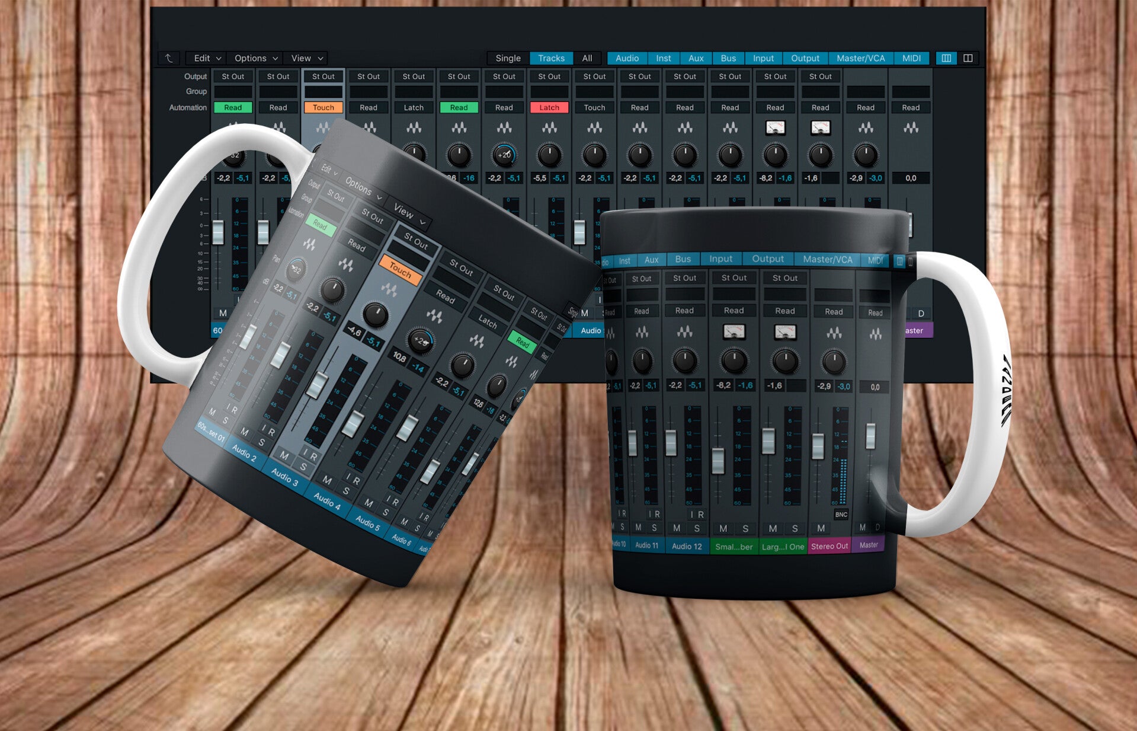Click the back arrow icon in background mixer toolbar

point(169,58)
